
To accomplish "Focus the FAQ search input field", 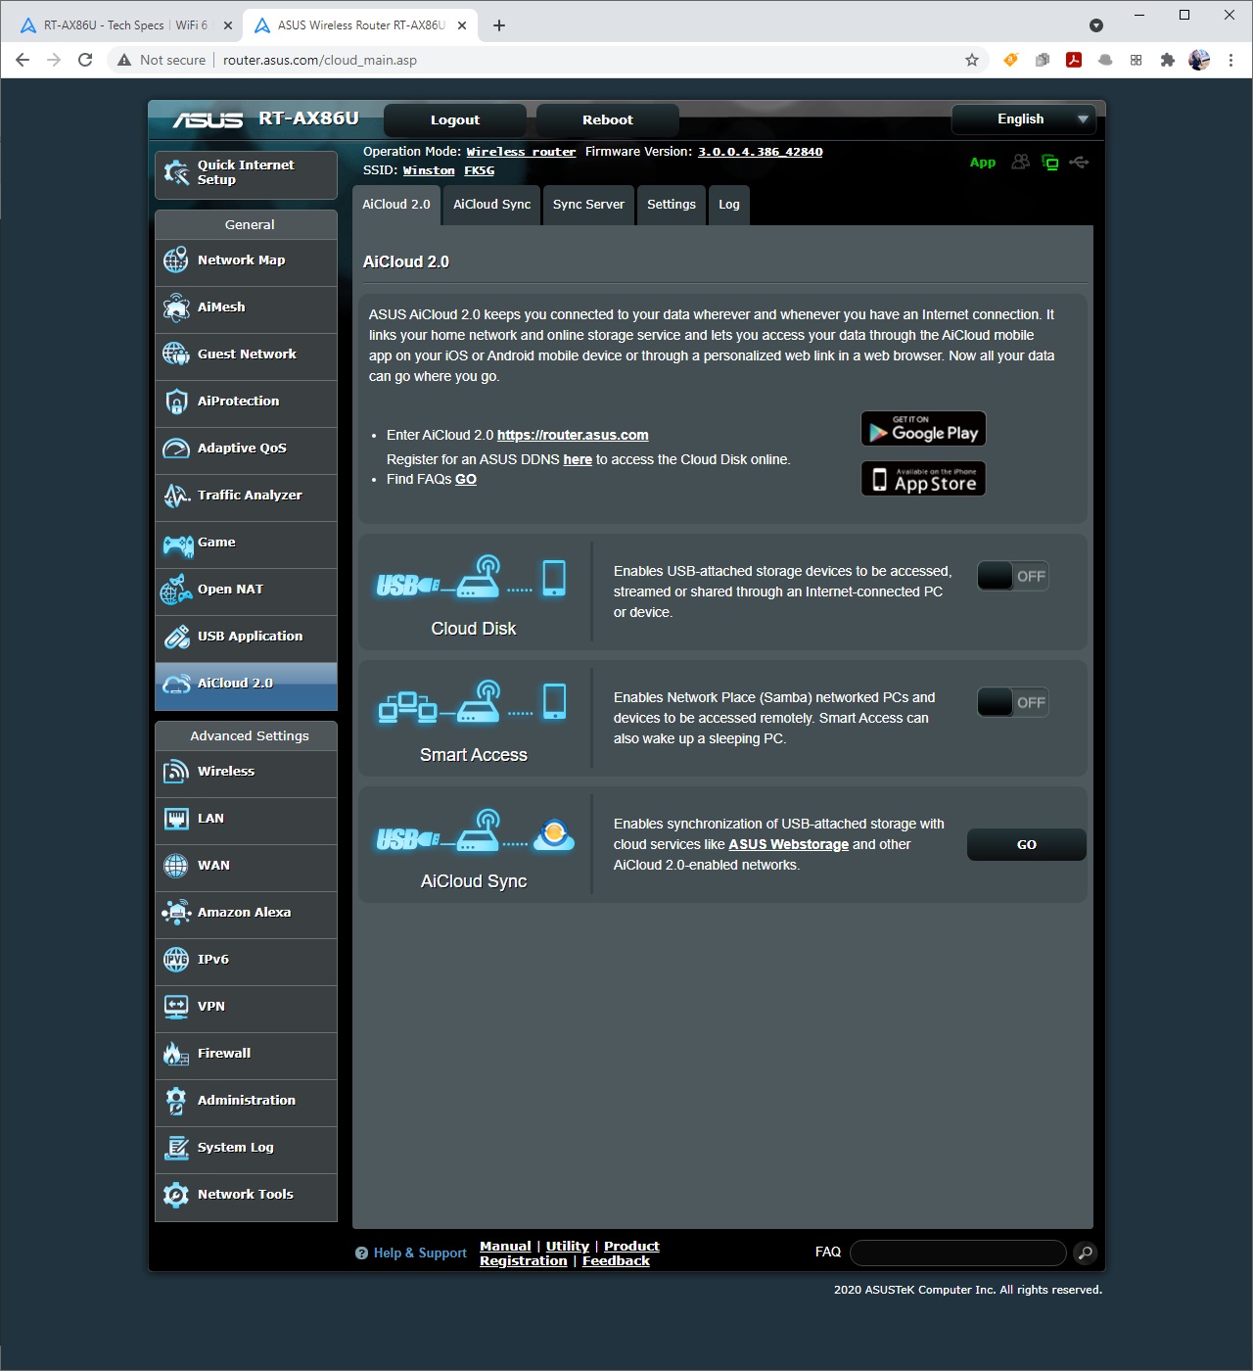I will (957, 1253).
